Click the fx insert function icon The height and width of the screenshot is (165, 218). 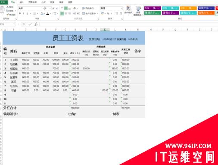pyautogui.click(x=36, y=24)
